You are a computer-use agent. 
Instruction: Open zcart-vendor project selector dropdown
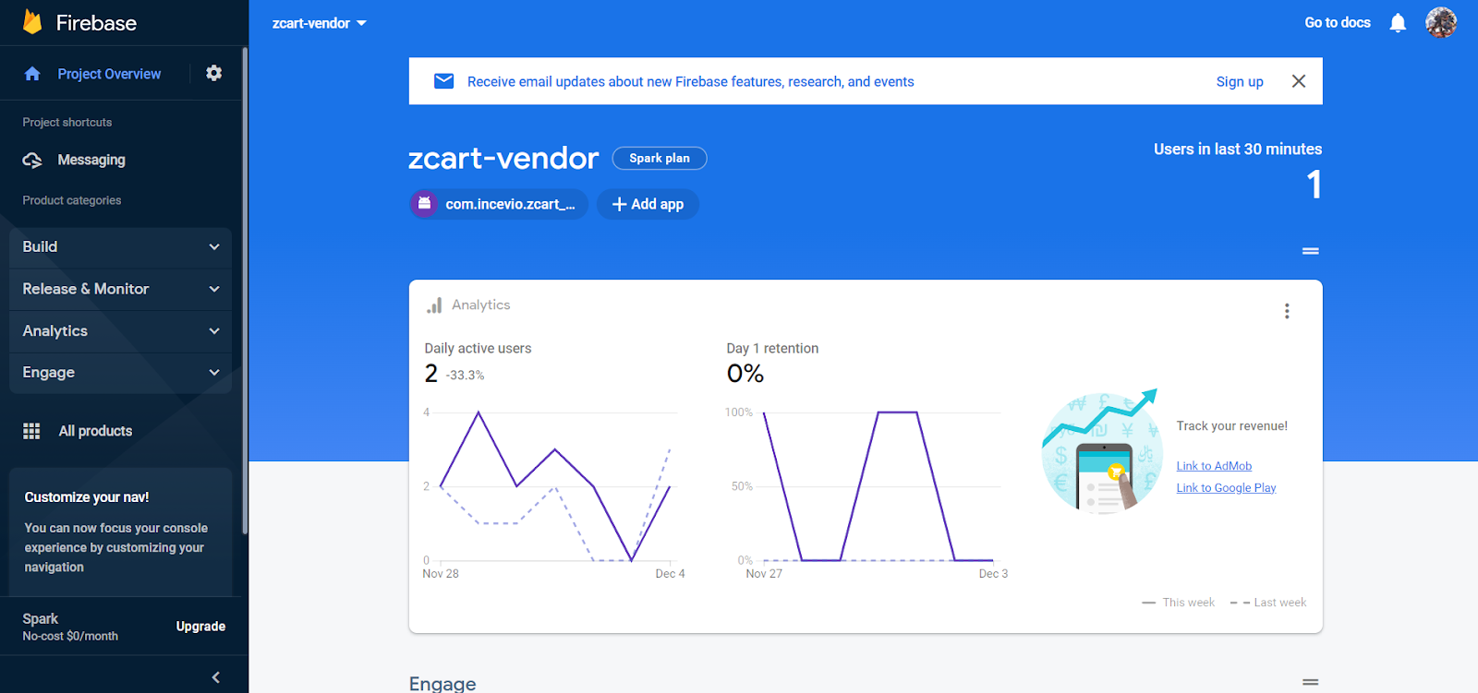pyautogui.click(x=320, y=23)
